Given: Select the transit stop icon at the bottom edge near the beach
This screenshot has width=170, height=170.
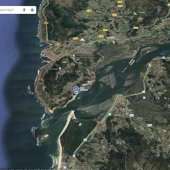Looking at the screenshot, I should (65, 167).
